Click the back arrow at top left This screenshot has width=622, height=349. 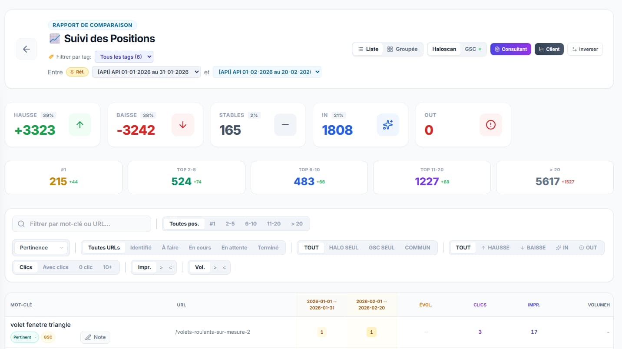click(x=26, y=49)
